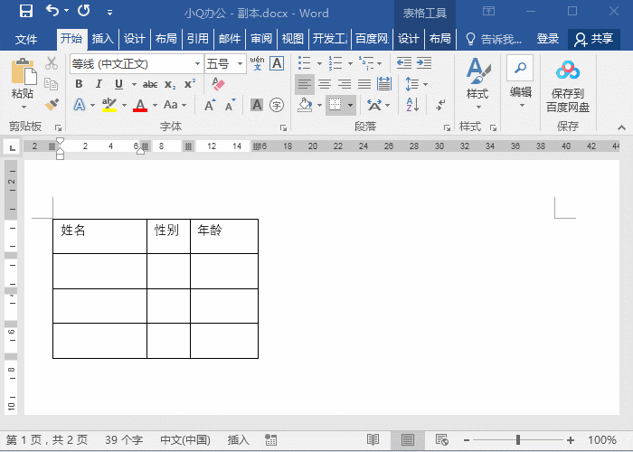Open line spacing options

pos(416,84)
